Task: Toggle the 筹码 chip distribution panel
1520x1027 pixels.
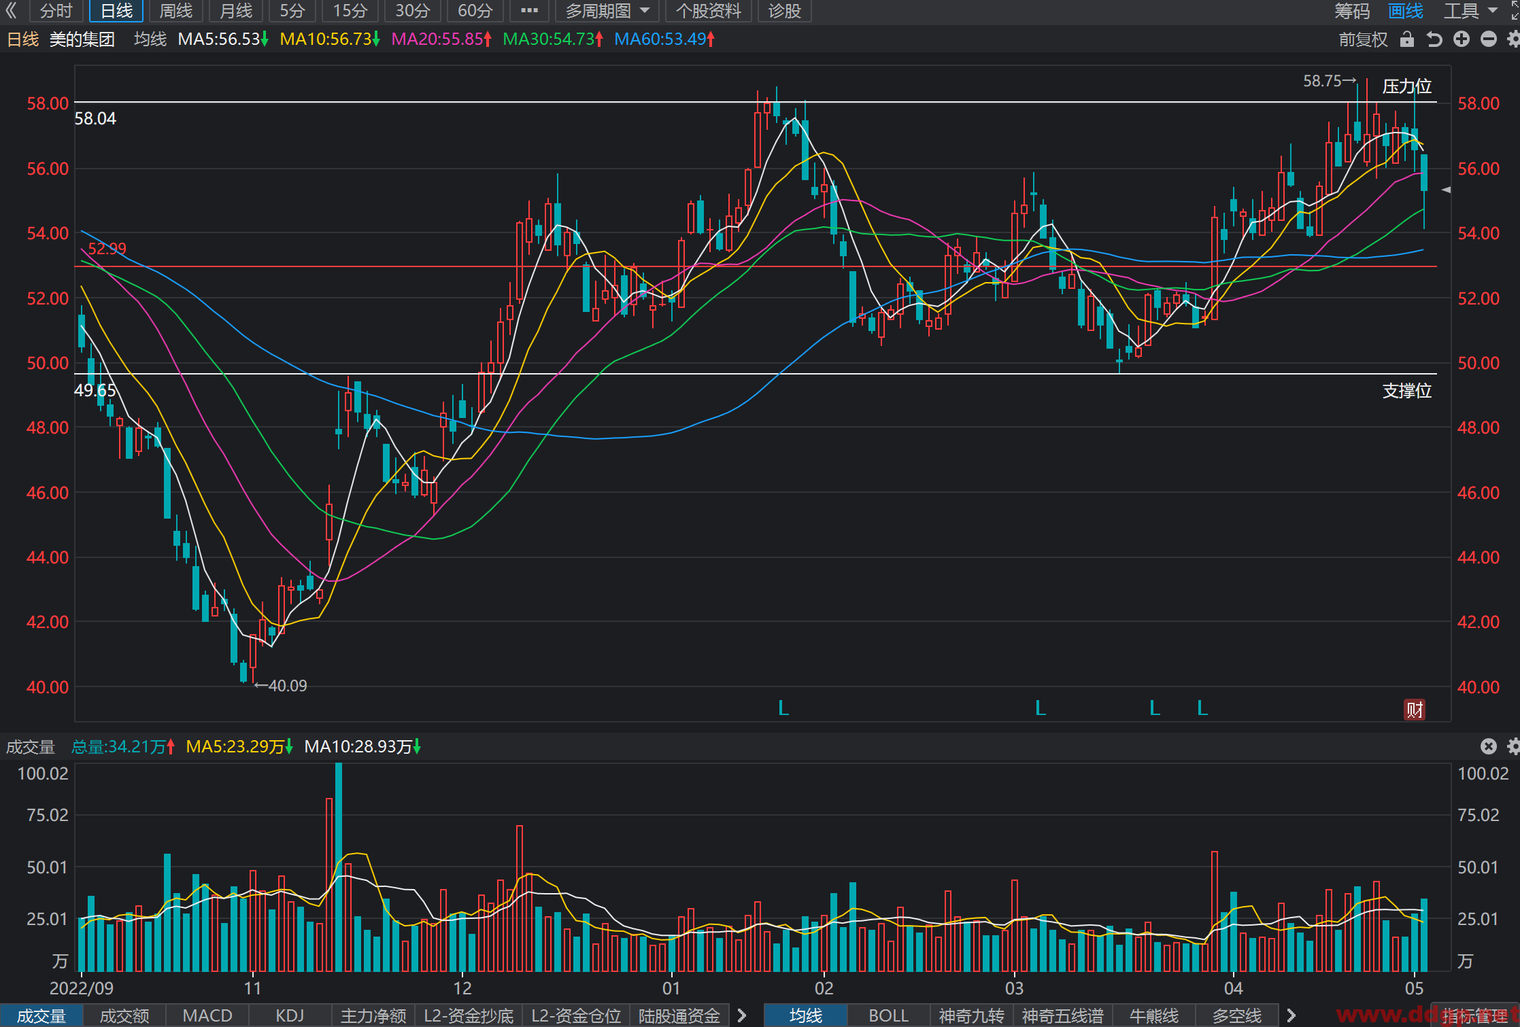Action: coord(1352,11)
